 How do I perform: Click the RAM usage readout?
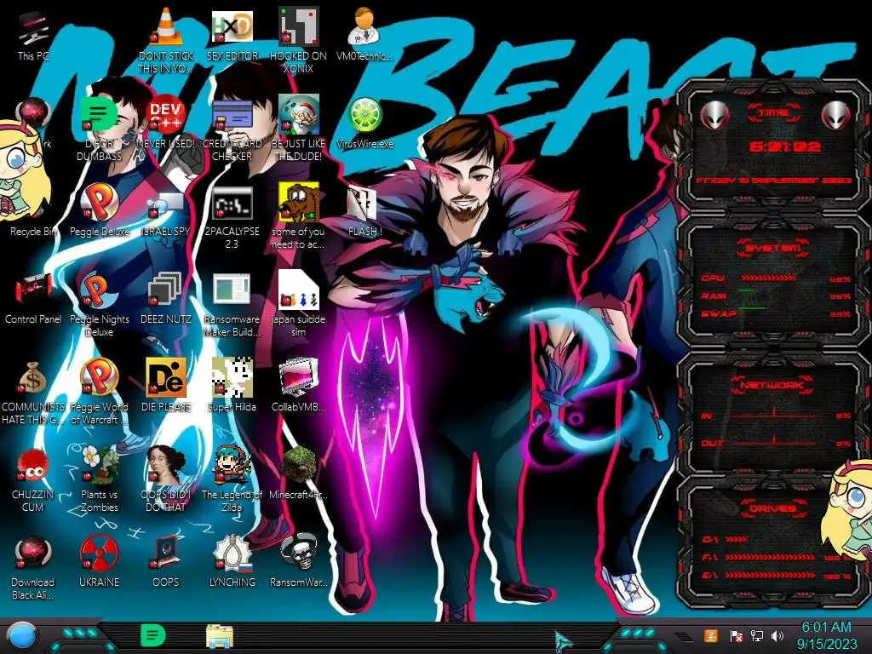click(x=840, y=296)
